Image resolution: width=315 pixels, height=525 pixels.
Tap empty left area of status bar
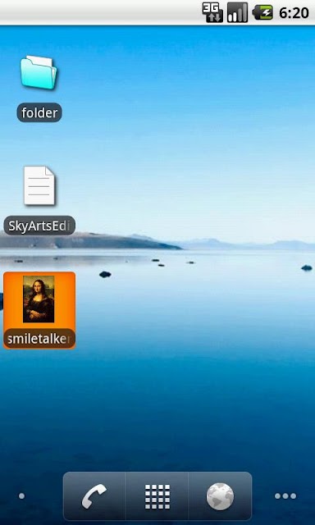click(100, 12)
